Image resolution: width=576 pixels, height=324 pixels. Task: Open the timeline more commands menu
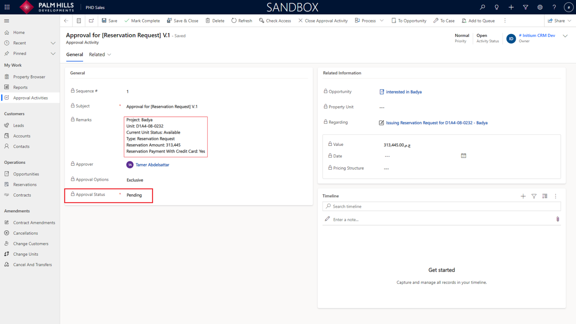[x=555, y=196]
